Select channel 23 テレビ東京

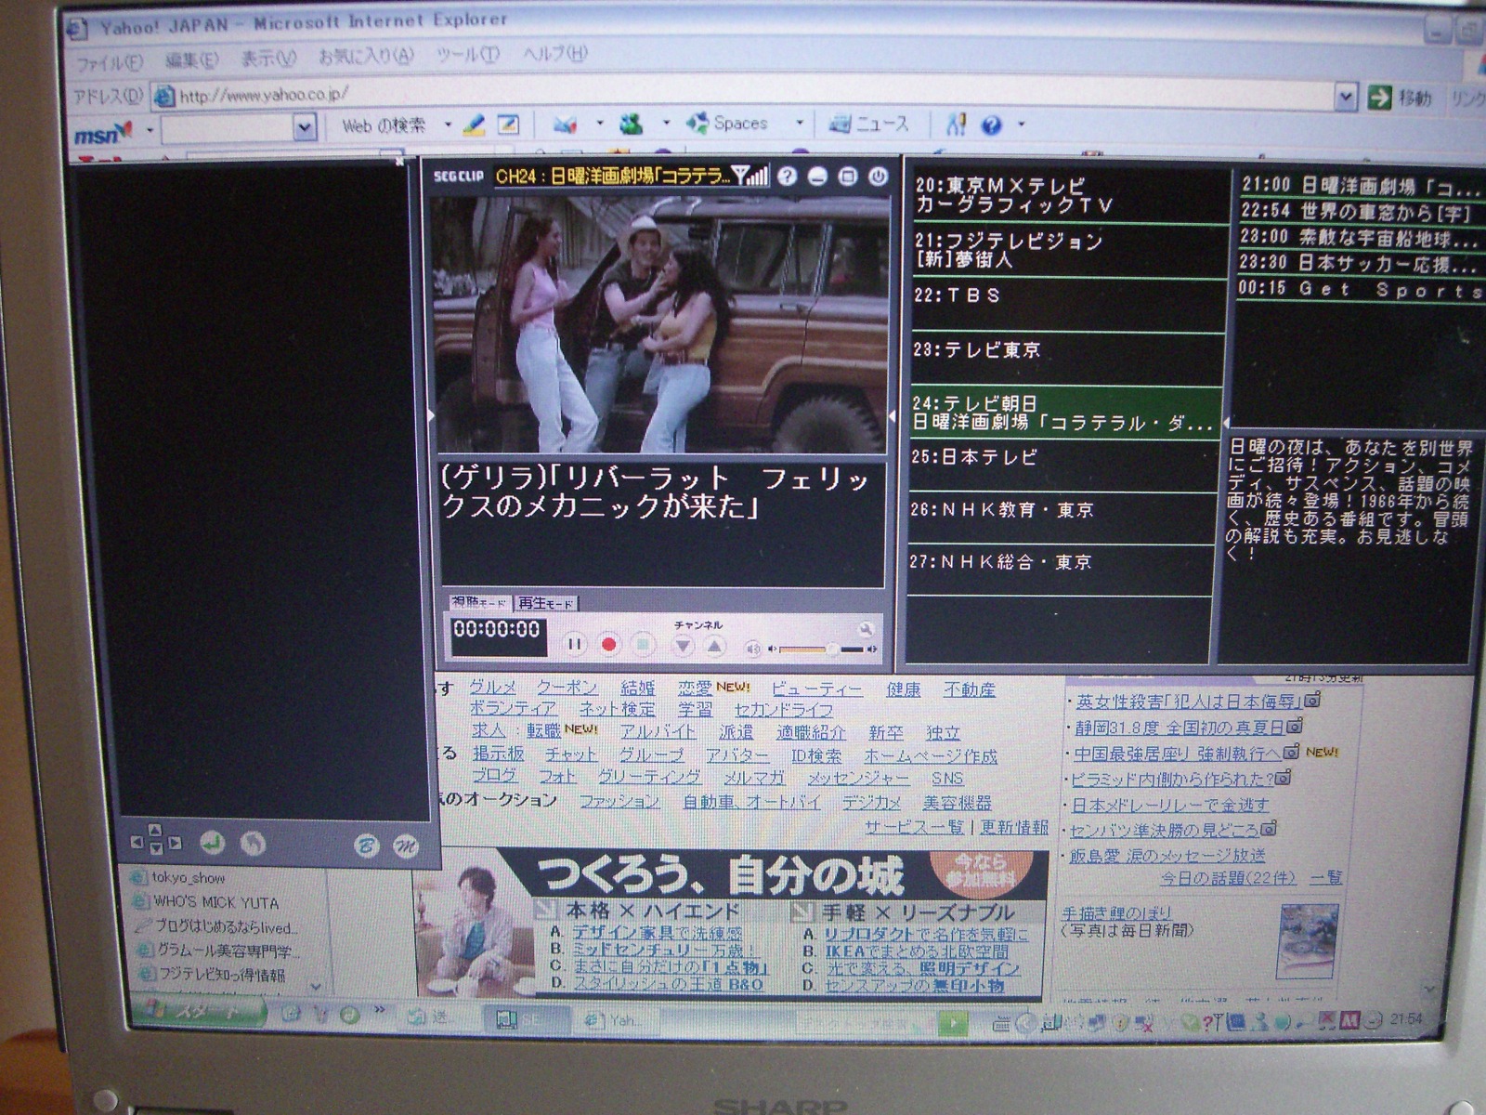pos(1068,360)
